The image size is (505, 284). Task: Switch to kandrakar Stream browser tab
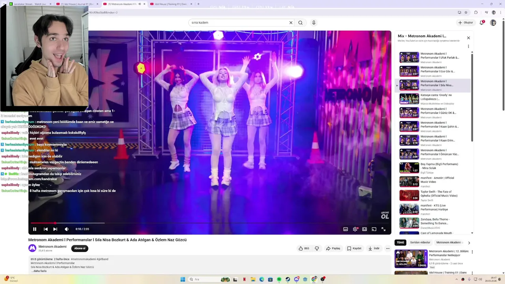click(x=30, y=4)
